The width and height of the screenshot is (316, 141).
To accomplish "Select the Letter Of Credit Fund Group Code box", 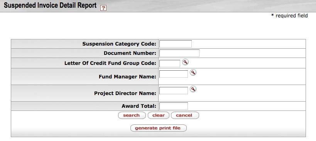I will (170, 63).
